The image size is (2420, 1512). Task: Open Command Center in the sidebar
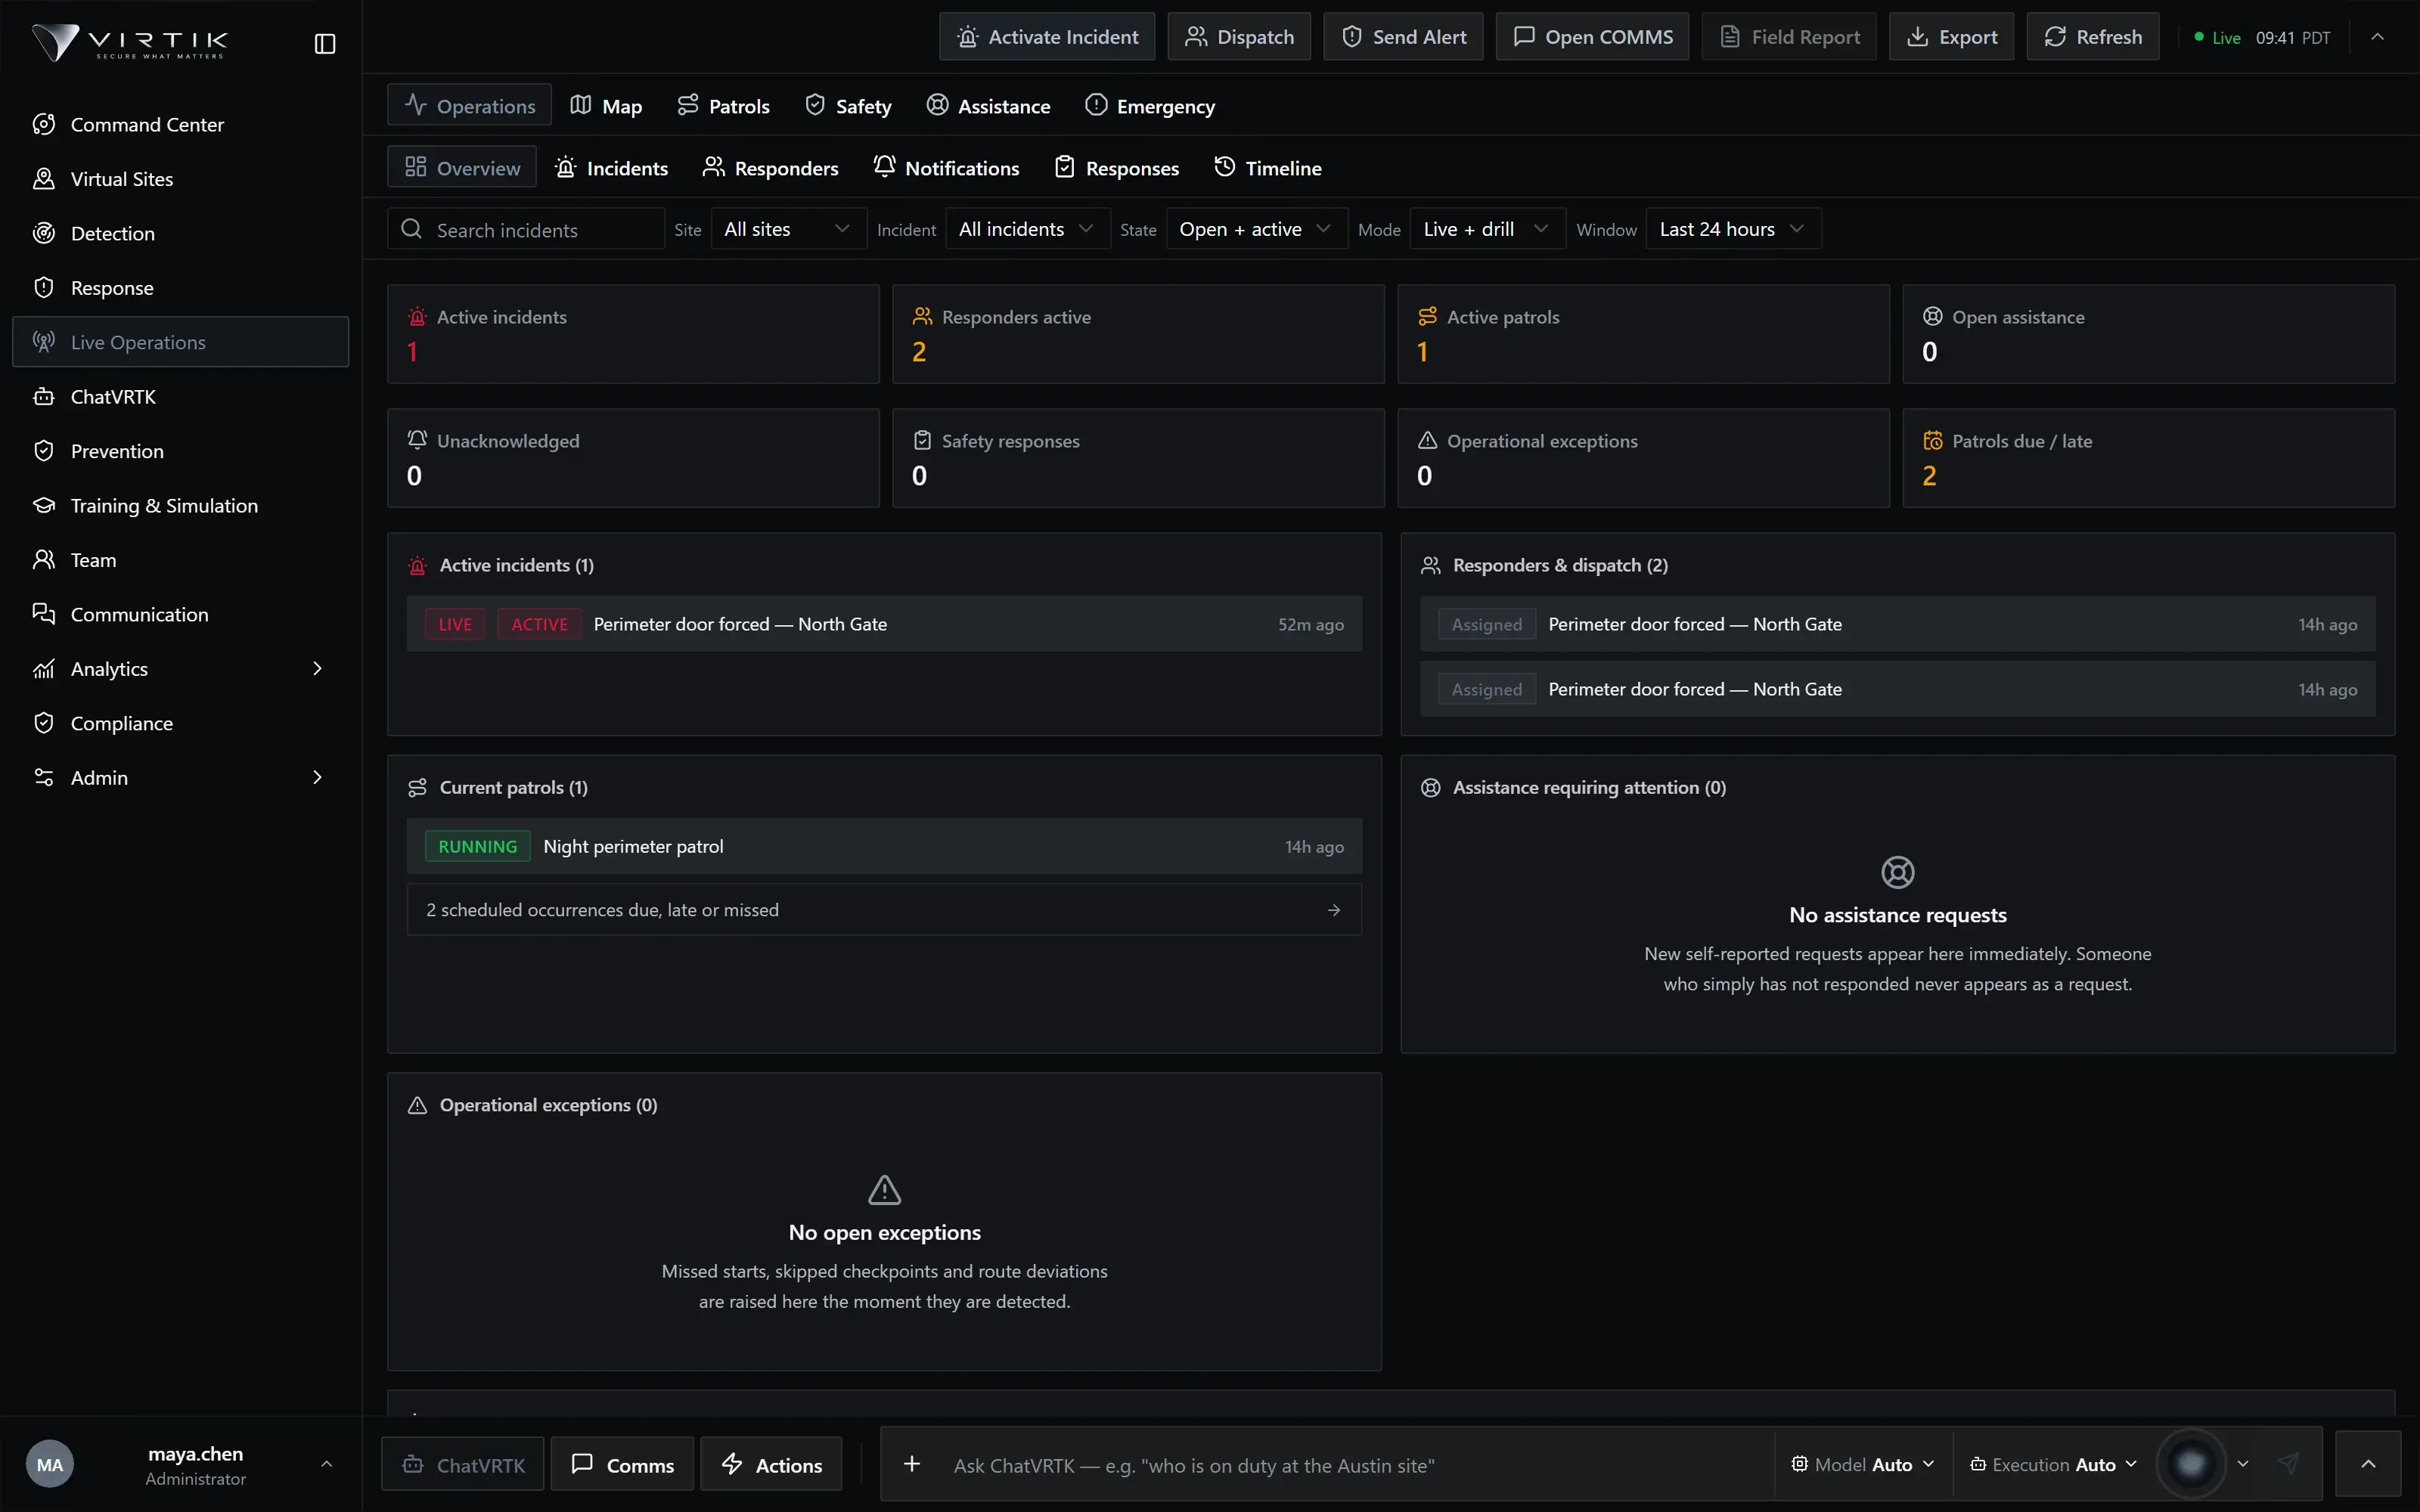click(180, 124)
